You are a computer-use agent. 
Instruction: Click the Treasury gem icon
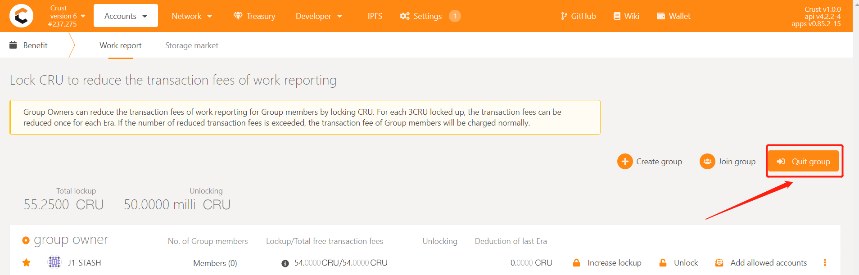(238, 16)
